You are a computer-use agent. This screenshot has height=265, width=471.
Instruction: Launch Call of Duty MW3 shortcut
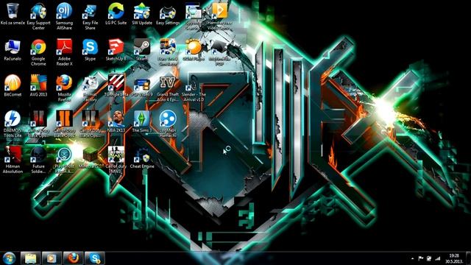pos(116,160)
